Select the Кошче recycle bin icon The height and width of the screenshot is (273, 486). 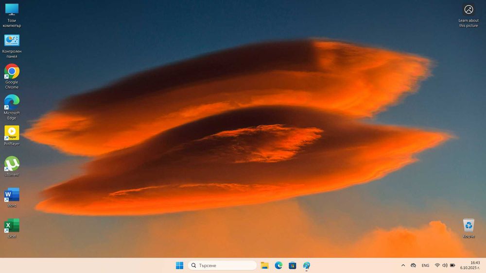469,228
